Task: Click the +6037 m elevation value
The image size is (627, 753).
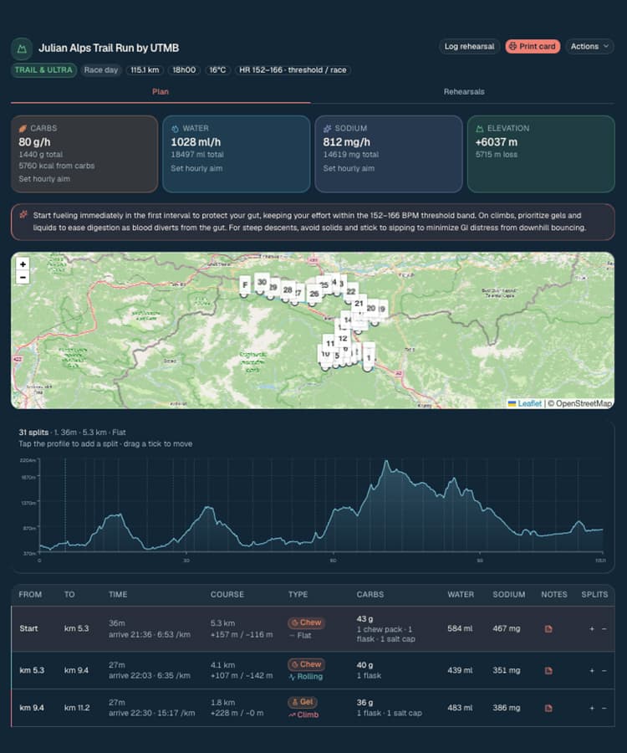Action: [x=497, y=142]
